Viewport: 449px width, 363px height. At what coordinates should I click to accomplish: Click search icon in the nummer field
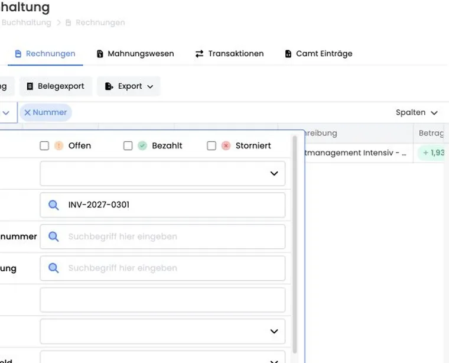pos(54,236)
